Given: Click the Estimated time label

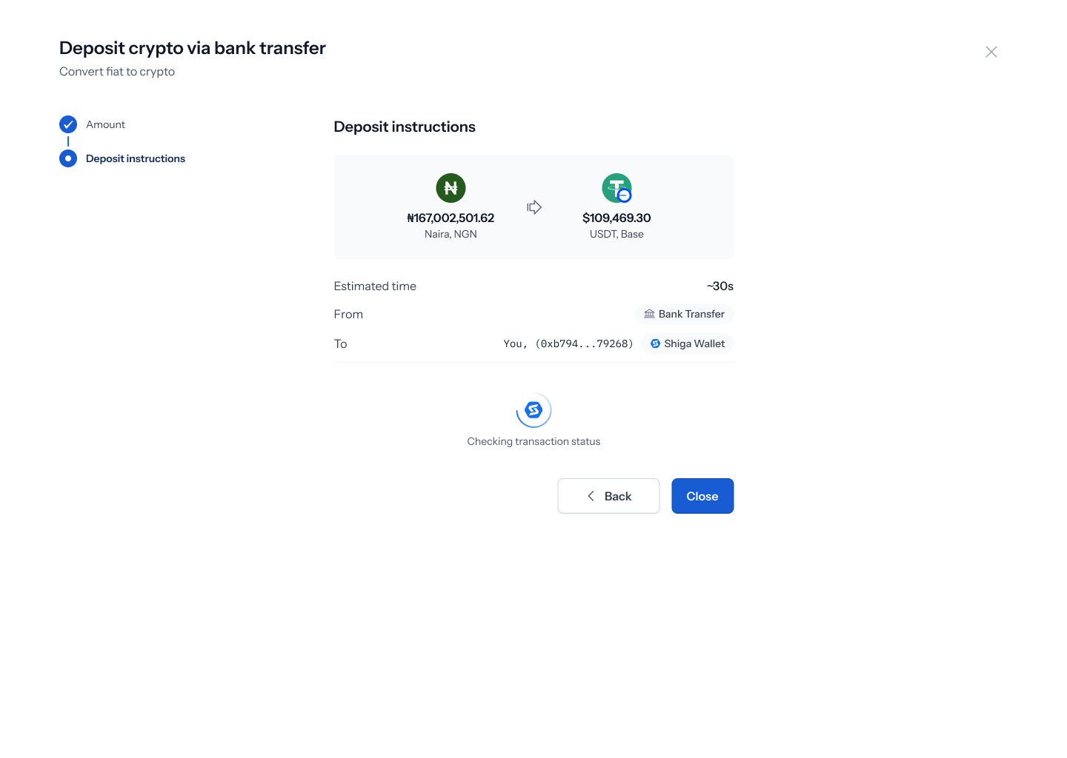Looking at the screenshot, I should pyautogui.click(x=375, y=286).
